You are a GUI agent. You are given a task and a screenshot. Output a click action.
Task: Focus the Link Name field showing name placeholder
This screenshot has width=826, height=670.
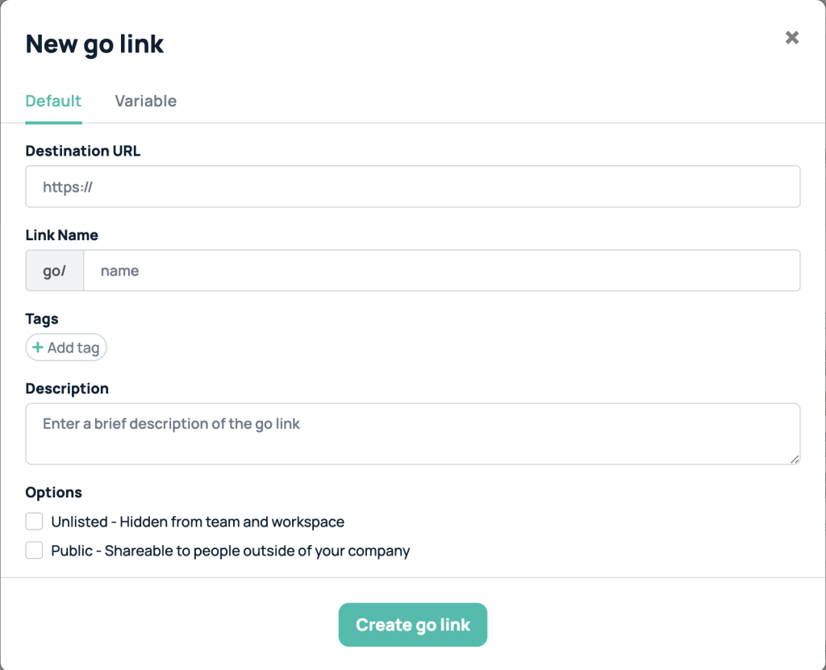(444, 270)
